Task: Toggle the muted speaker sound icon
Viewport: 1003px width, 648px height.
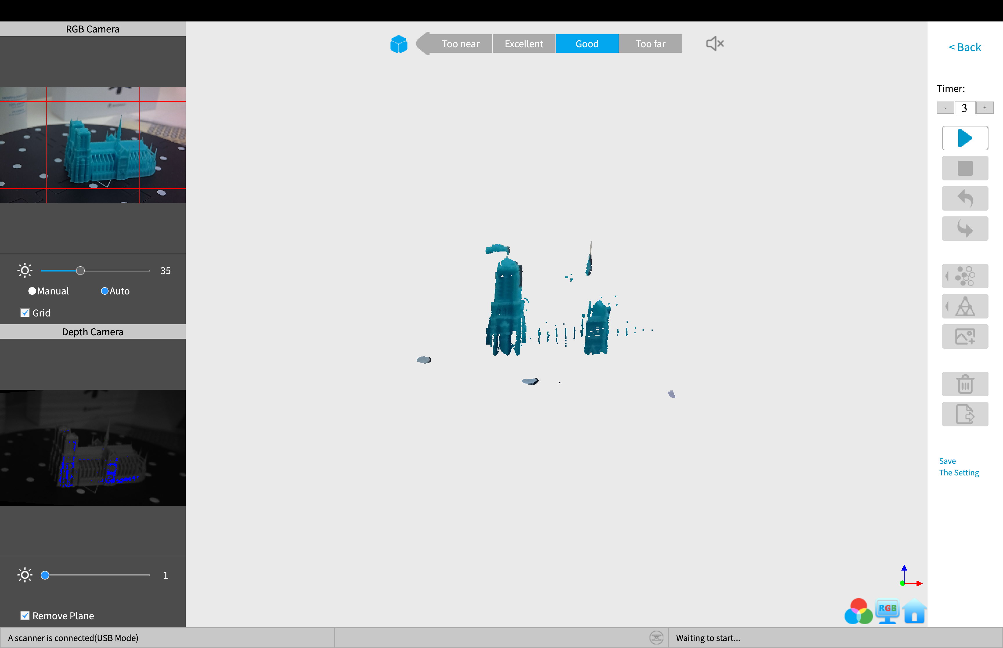Action: 714,43
